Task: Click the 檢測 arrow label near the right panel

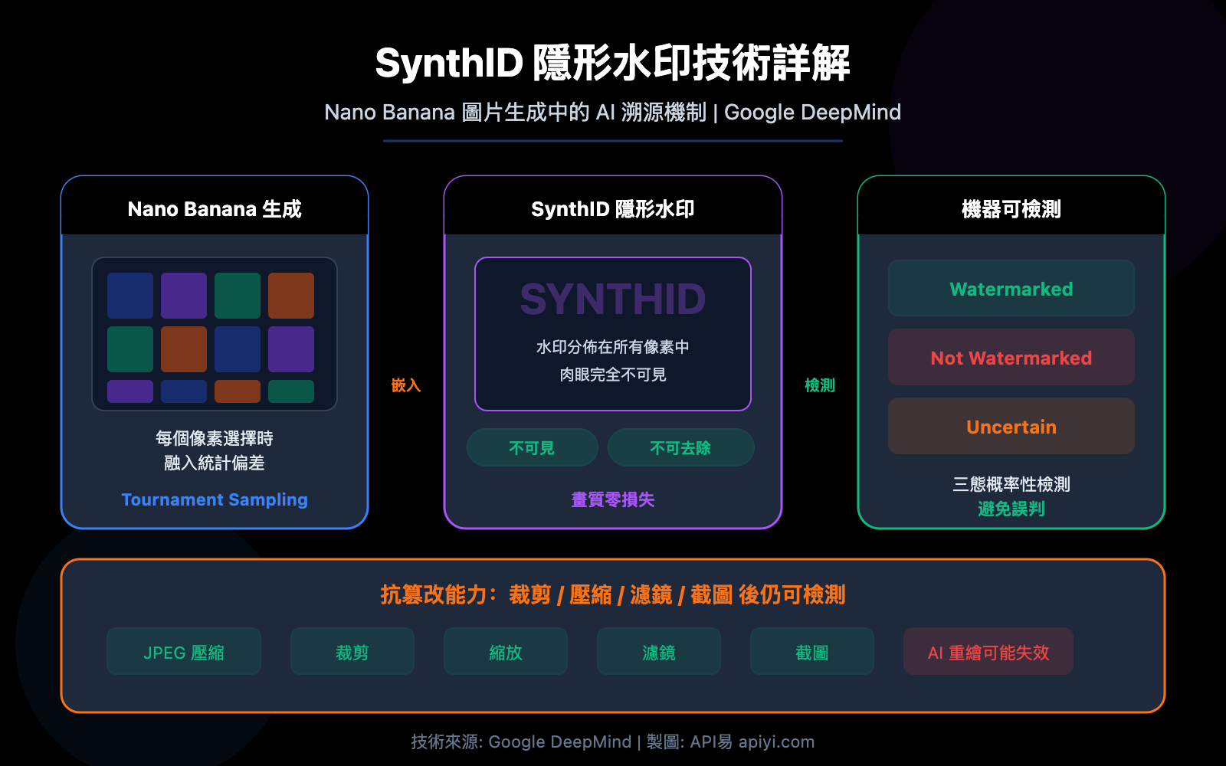Action: coord(821,385)
